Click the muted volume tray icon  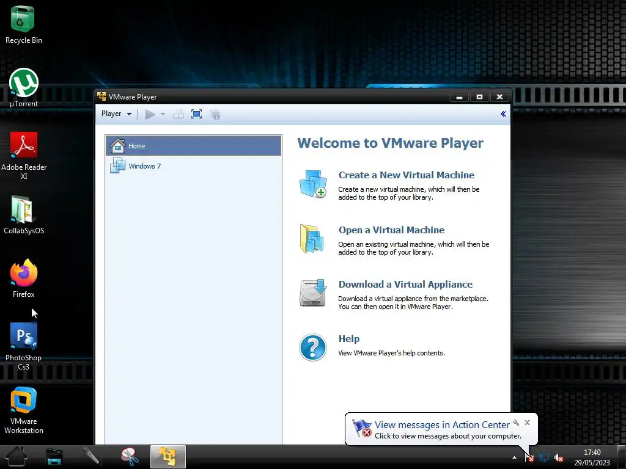(x=559, y=458)
